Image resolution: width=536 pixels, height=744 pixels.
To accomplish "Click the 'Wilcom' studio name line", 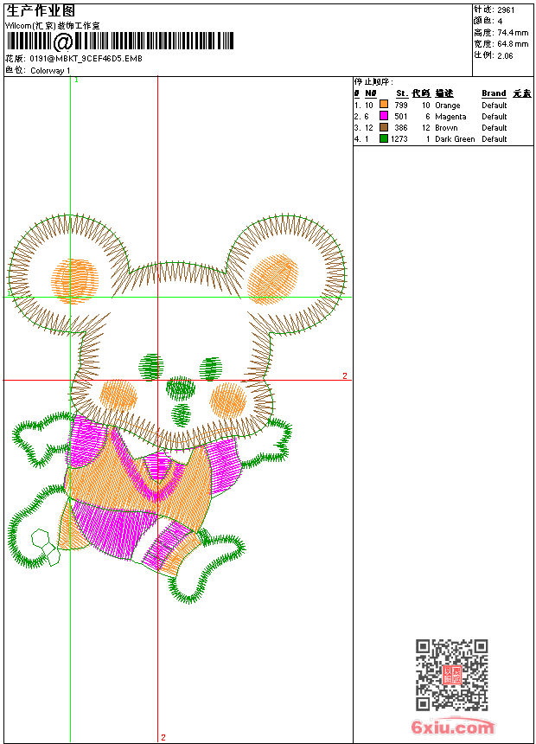I will 52,26.
